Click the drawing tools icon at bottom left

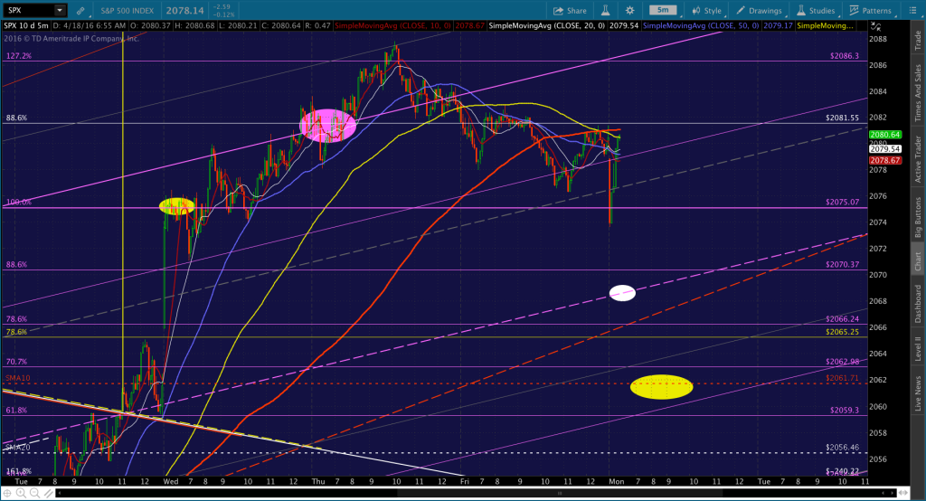[48, 493]
